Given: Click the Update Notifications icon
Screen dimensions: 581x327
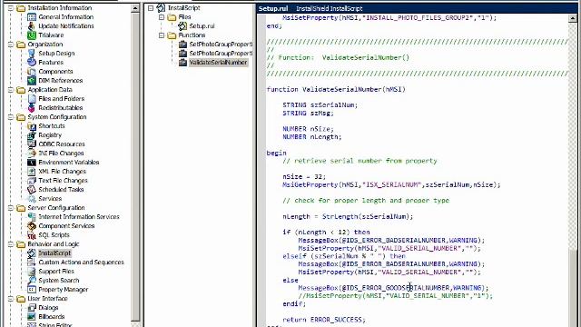Looking at the screenshot, I should 32,26.
